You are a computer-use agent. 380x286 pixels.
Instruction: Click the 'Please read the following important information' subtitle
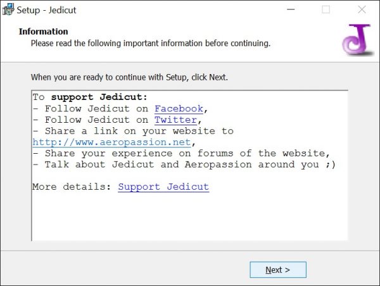click(151, 44)
